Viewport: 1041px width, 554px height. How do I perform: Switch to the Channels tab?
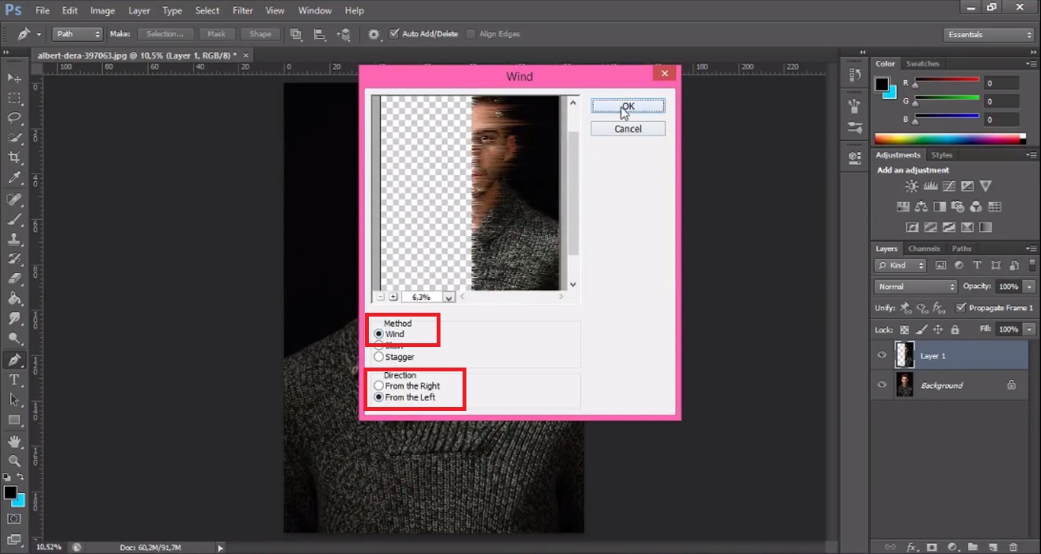924,249
